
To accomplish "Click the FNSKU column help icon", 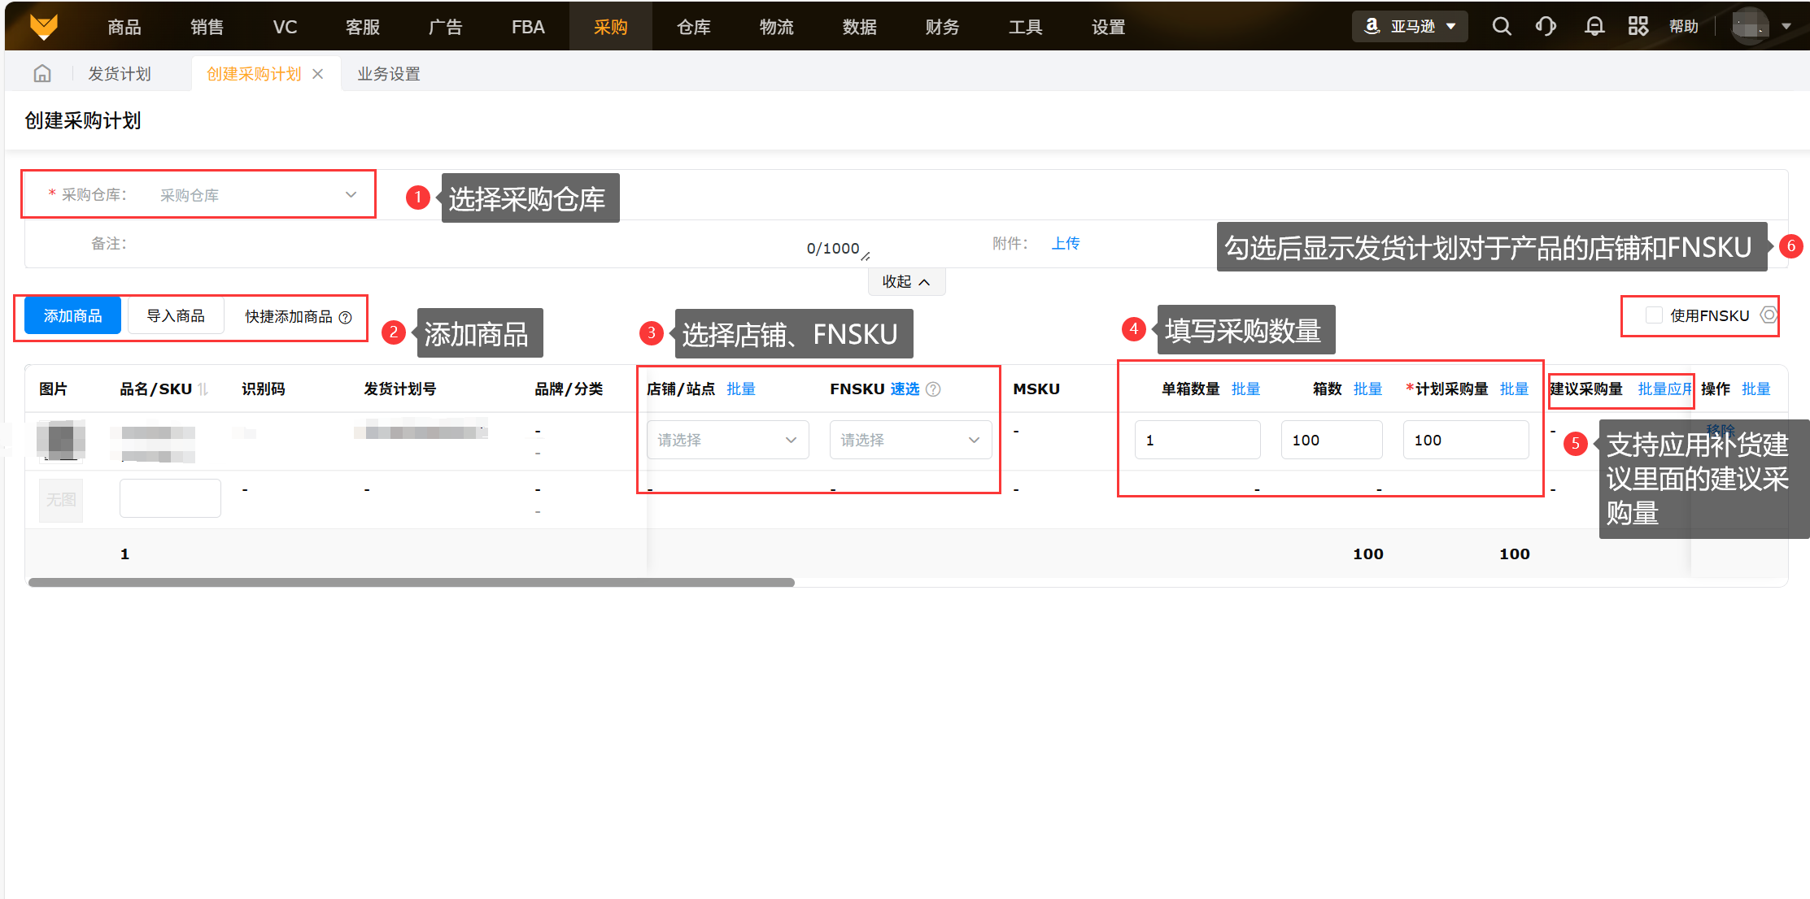I will point(934,389).
